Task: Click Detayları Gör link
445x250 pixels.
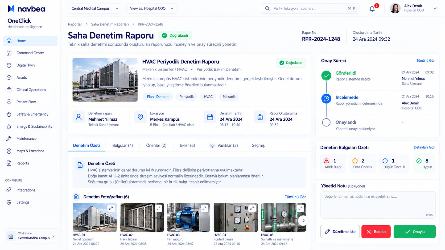Action: pyautogui.click(x=424, y=147)
